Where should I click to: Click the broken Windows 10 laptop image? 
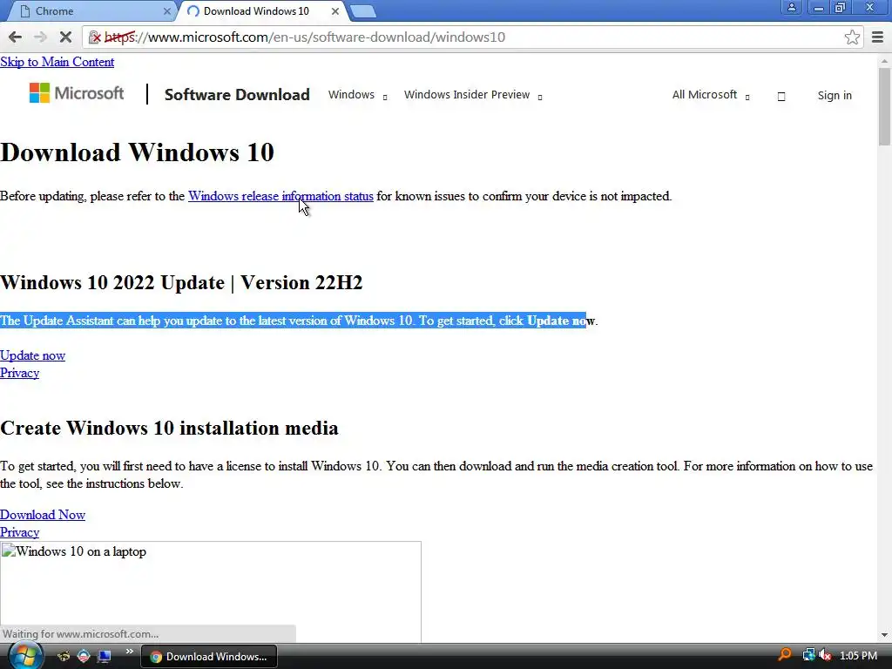(x=211, y=591)
